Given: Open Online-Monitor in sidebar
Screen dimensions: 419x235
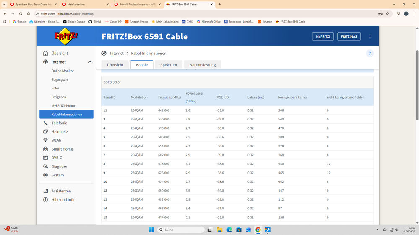Looking at the screenshot, I should [62, 71].
